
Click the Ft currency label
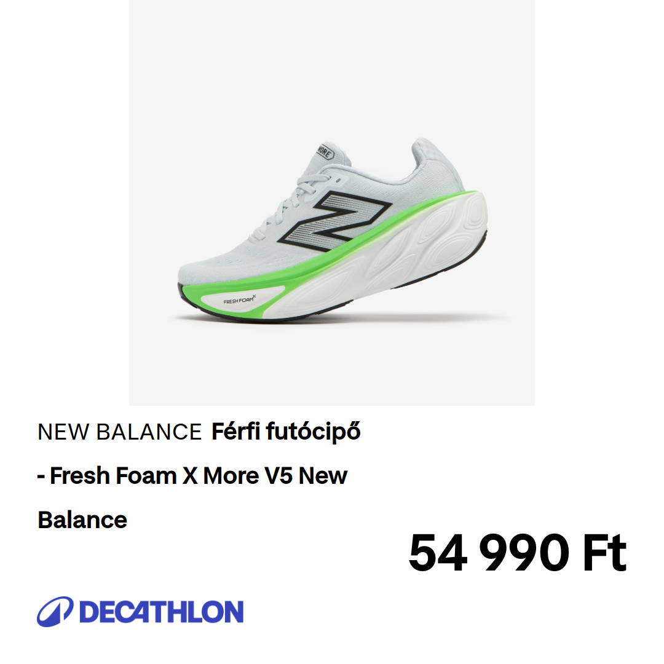point(605,553)
